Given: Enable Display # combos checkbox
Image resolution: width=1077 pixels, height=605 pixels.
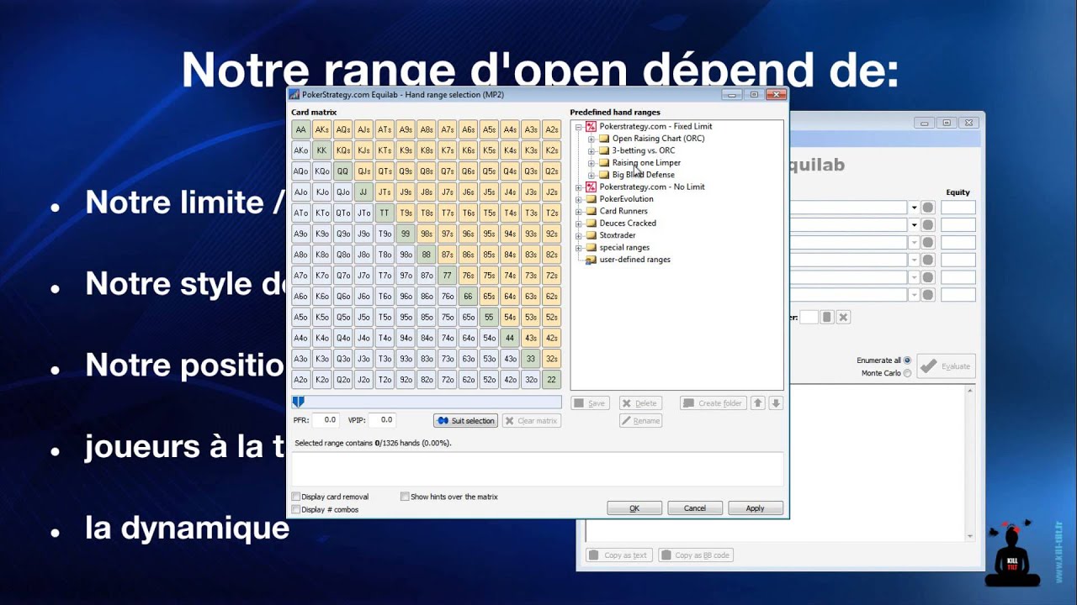Looking at the screenshot, I should pos(295,509).
